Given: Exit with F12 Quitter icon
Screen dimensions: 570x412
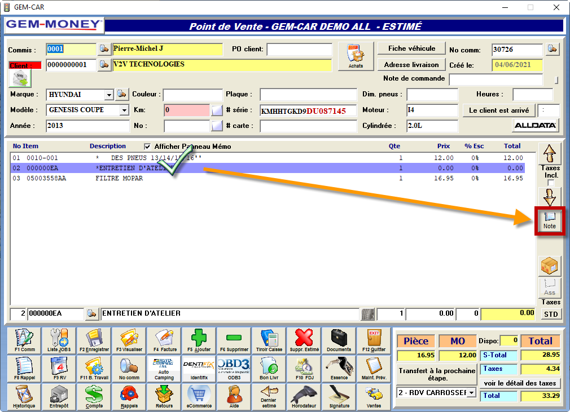Looking at the screenshot, I should pos(374,340).
